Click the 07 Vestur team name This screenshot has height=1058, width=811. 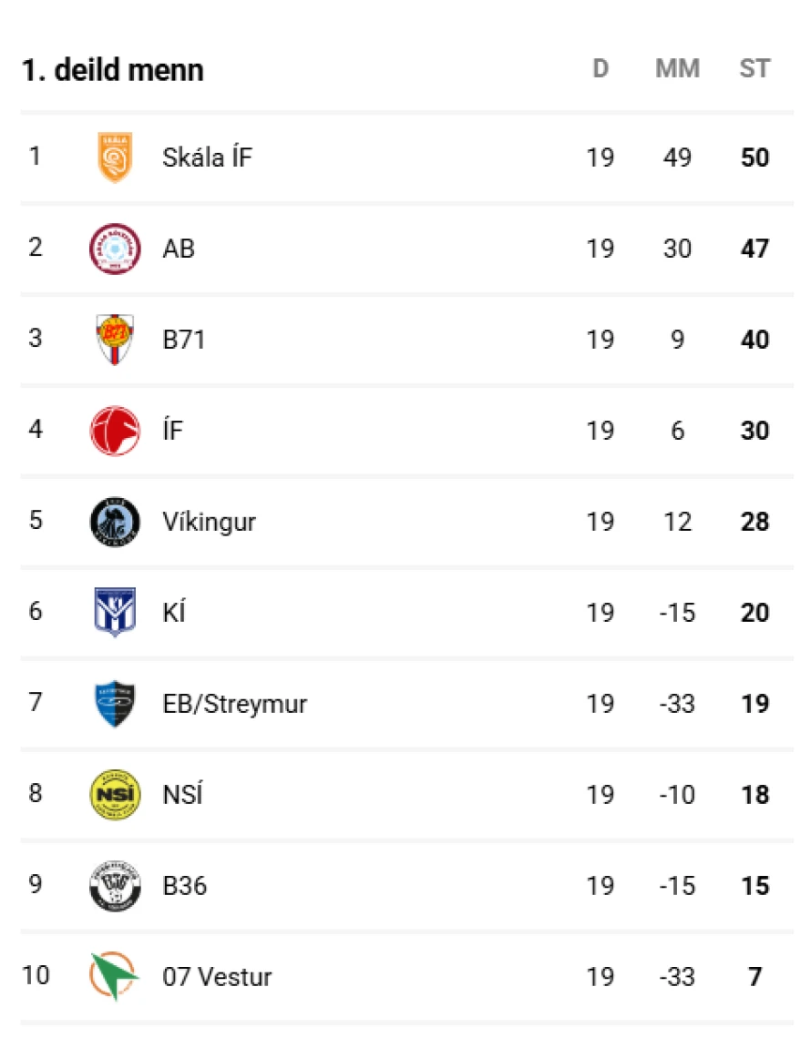(218, 976)
